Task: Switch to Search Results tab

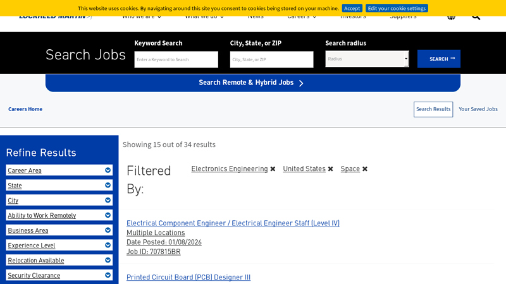Action: (x=433, y=109)
